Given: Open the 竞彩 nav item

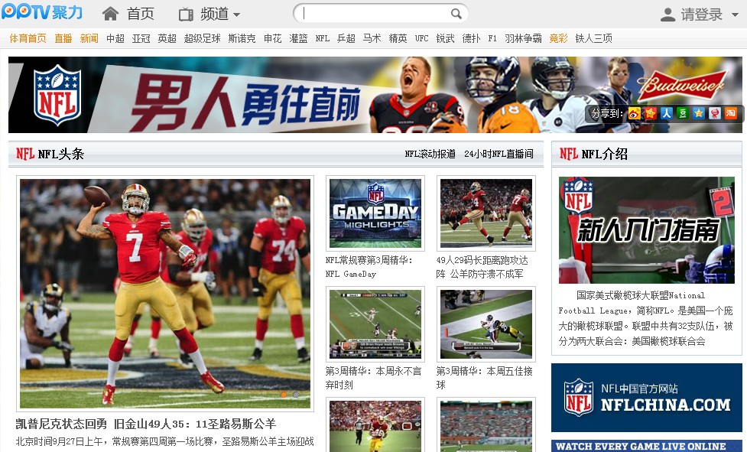Looking at the screenshot, I should [558, 38].
